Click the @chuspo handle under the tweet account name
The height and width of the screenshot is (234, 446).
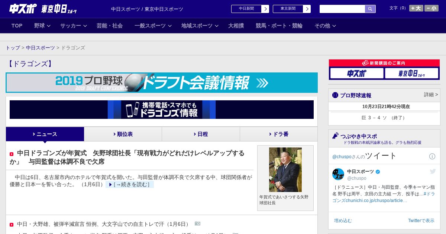(357, 178)
